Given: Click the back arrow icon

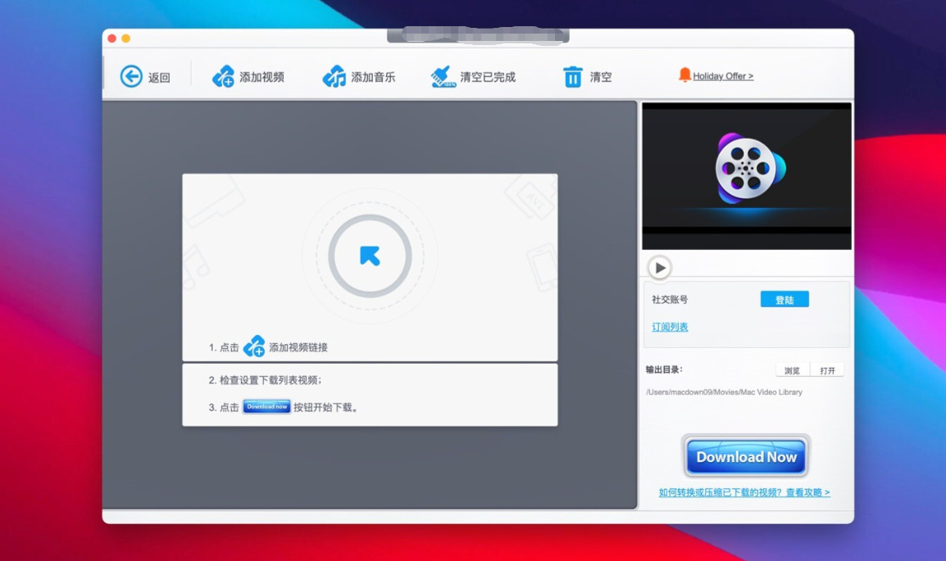Looking at the screenshot, I should point(131,76).
